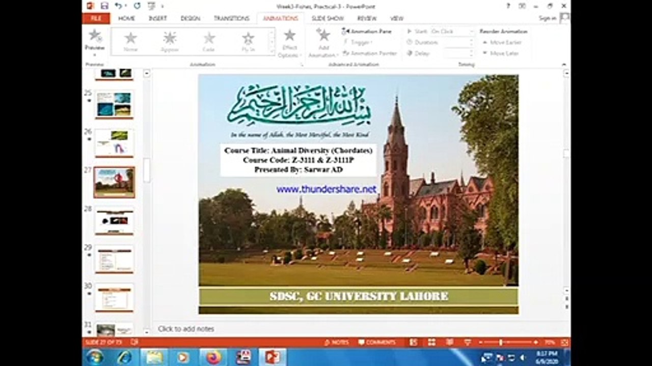Select slide 26 thumbnail
652x366 pixels.
click(x=114, y=143)
